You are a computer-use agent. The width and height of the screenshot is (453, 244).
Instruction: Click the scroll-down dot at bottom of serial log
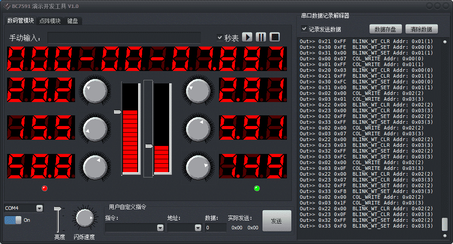(x=445, y=236)
